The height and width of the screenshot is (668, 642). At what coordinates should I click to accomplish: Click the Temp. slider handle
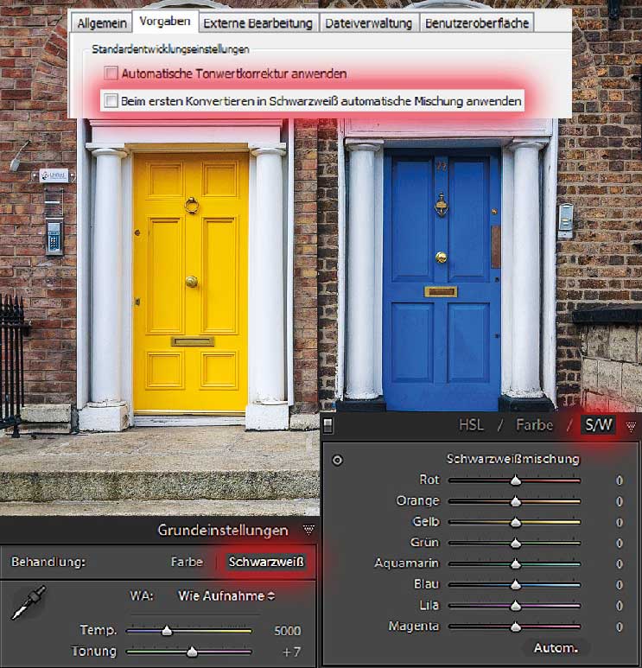pyautogui.click(x=167, y=631)
